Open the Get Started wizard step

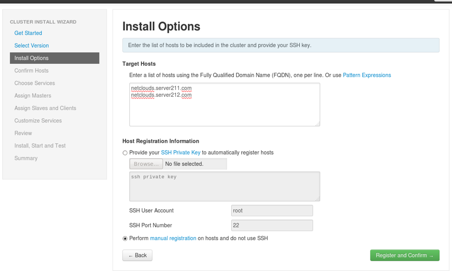coord(28,33)
